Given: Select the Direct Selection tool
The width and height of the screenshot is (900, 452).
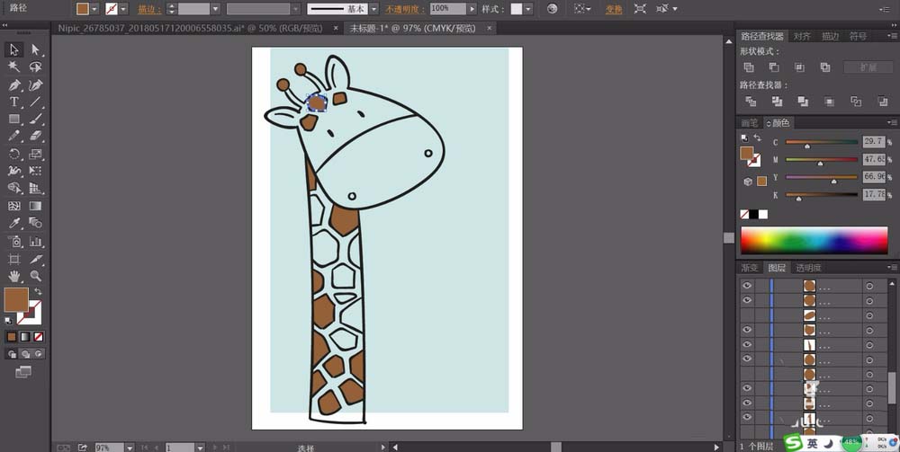Looking at the screenshot, I should coord(36,49).
